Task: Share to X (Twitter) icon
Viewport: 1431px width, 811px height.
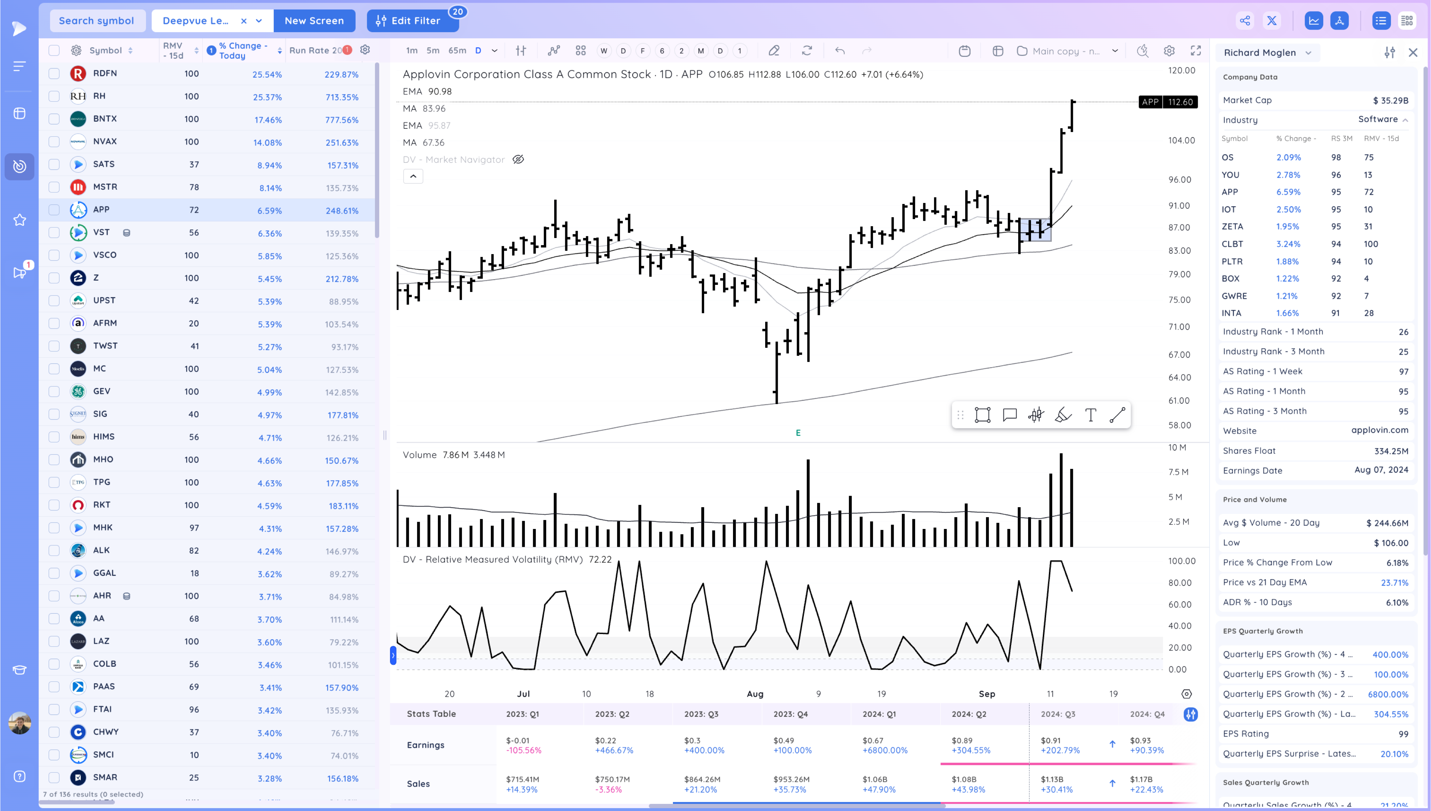Action: (1272, 21)
